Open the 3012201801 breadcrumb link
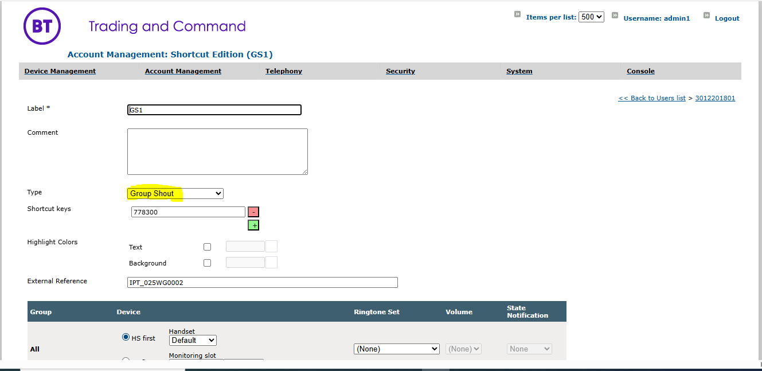The width and height of the screenshot is (762, 371). click(715, 98)
